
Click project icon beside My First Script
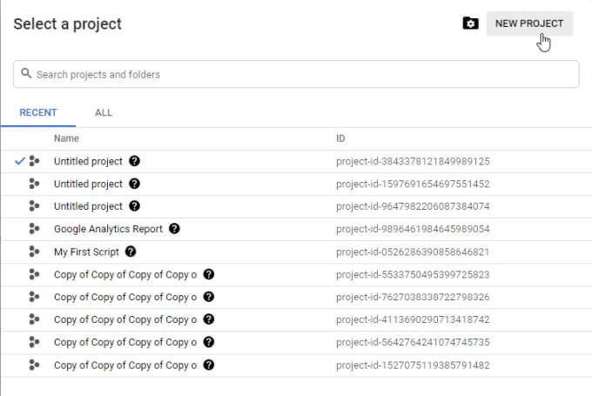point(34,252)
